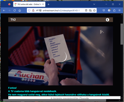Screen dimensions: 124x102
Task: Open picture-in-picture icon in address bar
Action: [x=90, y=10]
